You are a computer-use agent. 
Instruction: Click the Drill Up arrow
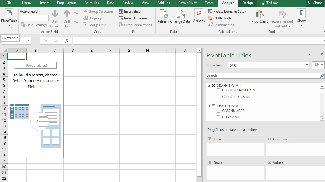[x=67, y=19]
